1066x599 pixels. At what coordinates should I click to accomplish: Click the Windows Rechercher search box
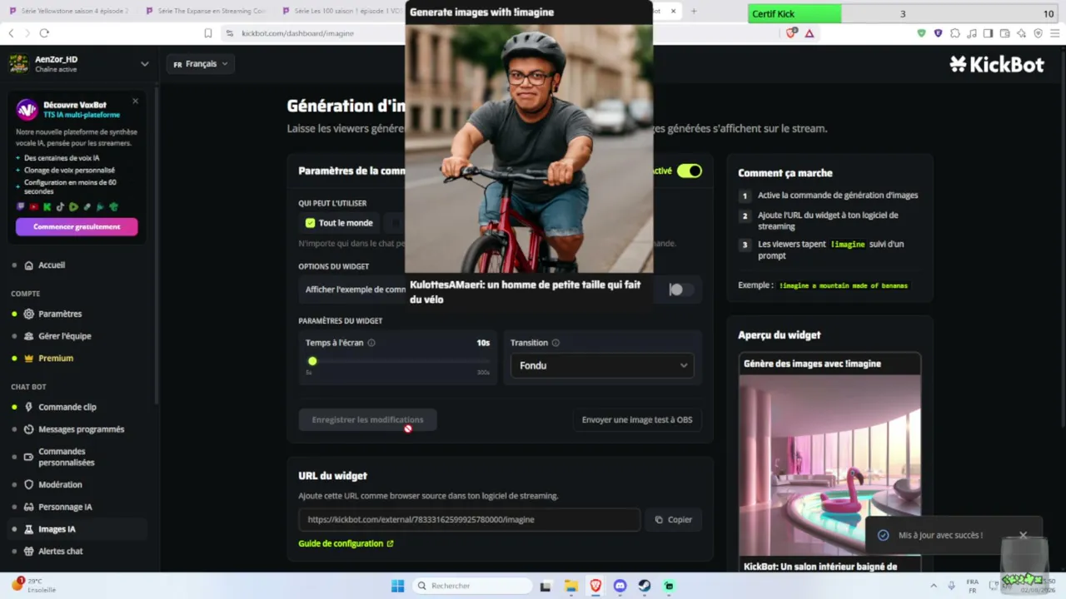(x=473, y=586)
